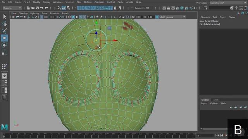Activate the Move tool in the toolbox

[4, 38]
